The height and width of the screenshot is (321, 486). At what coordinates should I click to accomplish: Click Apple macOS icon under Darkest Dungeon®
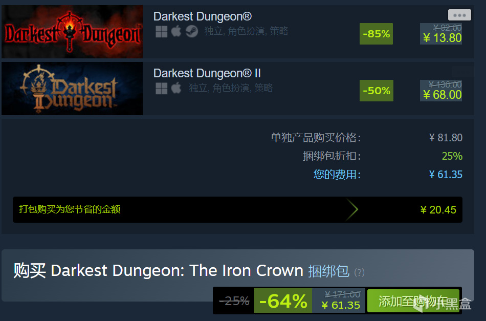click(176, 31)
